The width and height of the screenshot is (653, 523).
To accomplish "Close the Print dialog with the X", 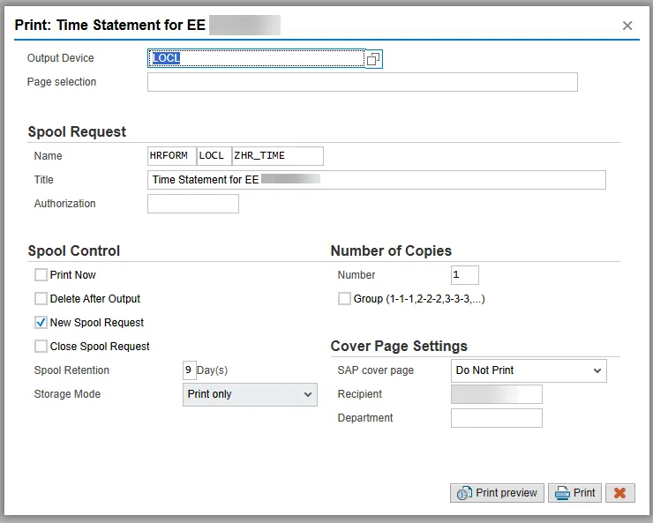I will tap(627, 26).
